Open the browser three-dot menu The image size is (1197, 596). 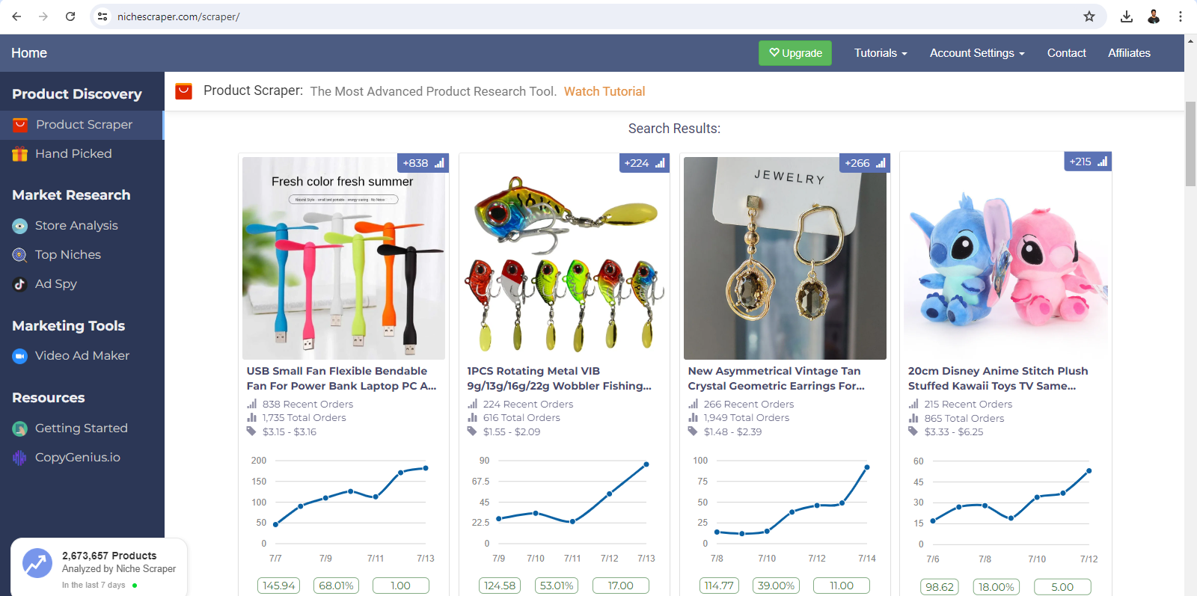(1181, 16)
